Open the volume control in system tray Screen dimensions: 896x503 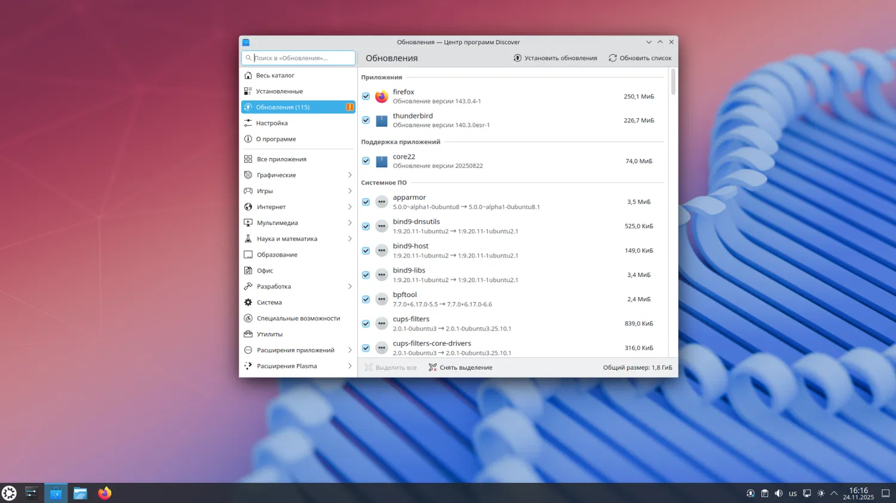point(778,493)
